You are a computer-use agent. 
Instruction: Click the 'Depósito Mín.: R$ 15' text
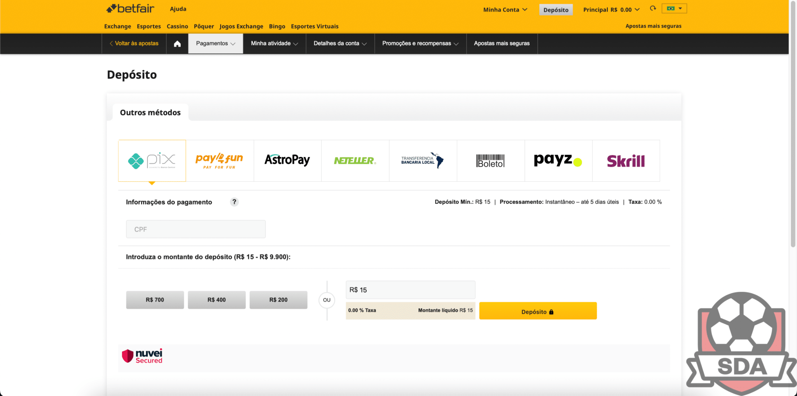click(x=462, y=202)
